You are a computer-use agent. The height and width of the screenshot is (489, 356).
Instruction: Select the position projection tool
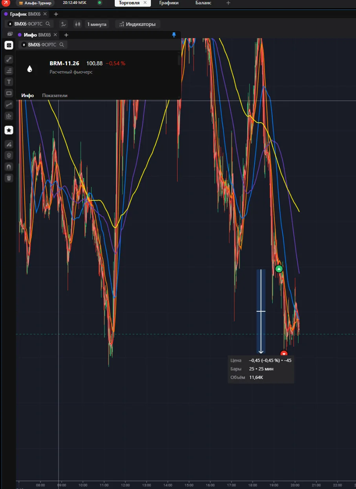coord(9,116)
